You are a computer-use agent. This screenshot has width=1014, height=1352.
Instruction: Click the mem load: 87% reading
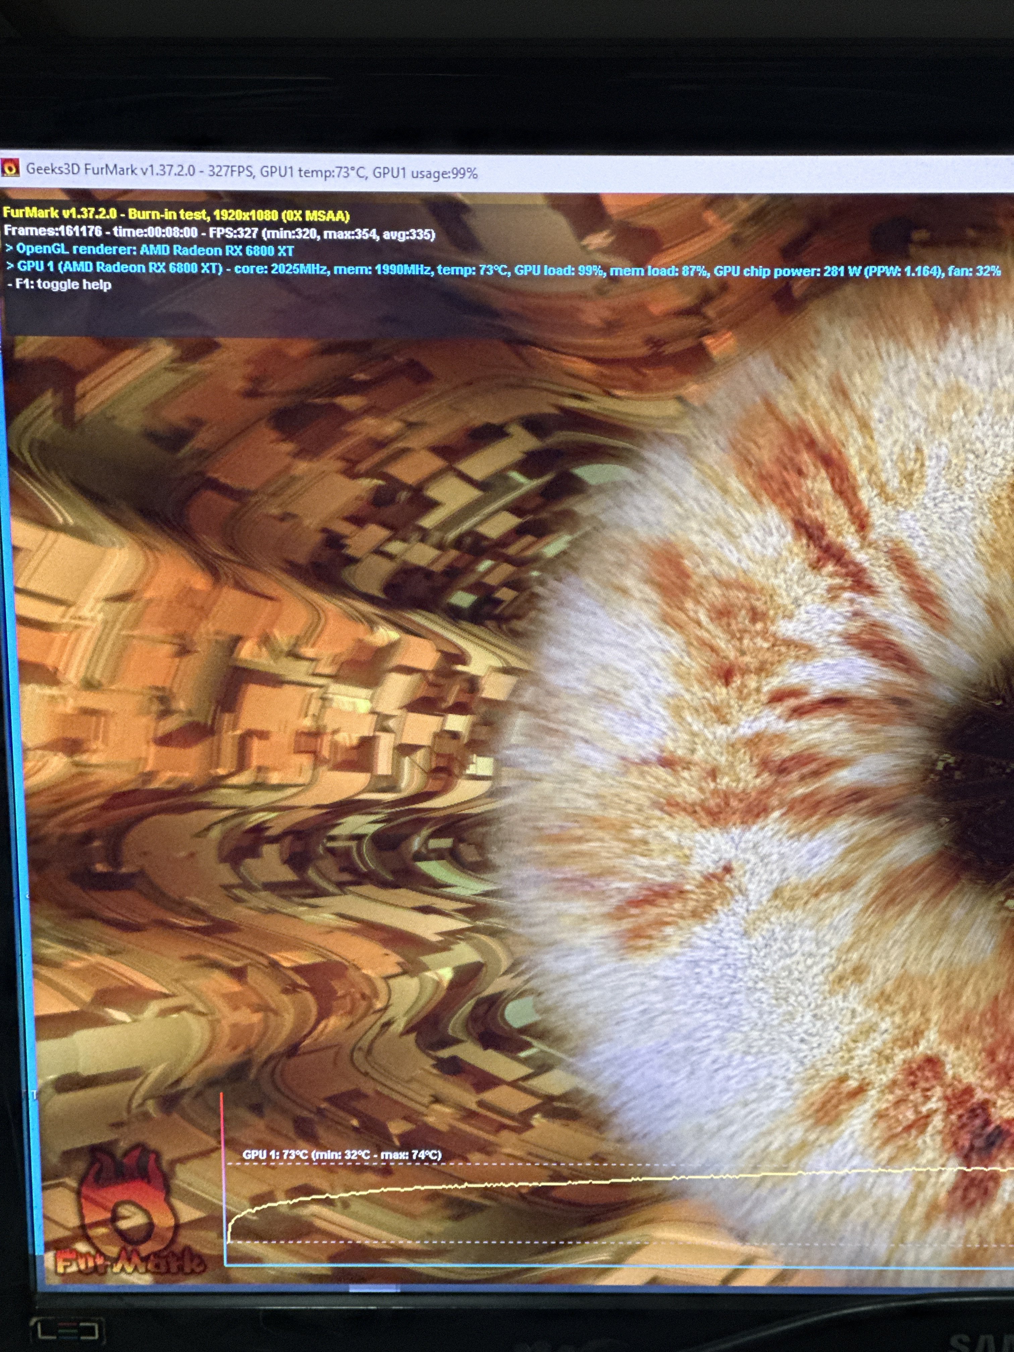click(x=659, y=271)
